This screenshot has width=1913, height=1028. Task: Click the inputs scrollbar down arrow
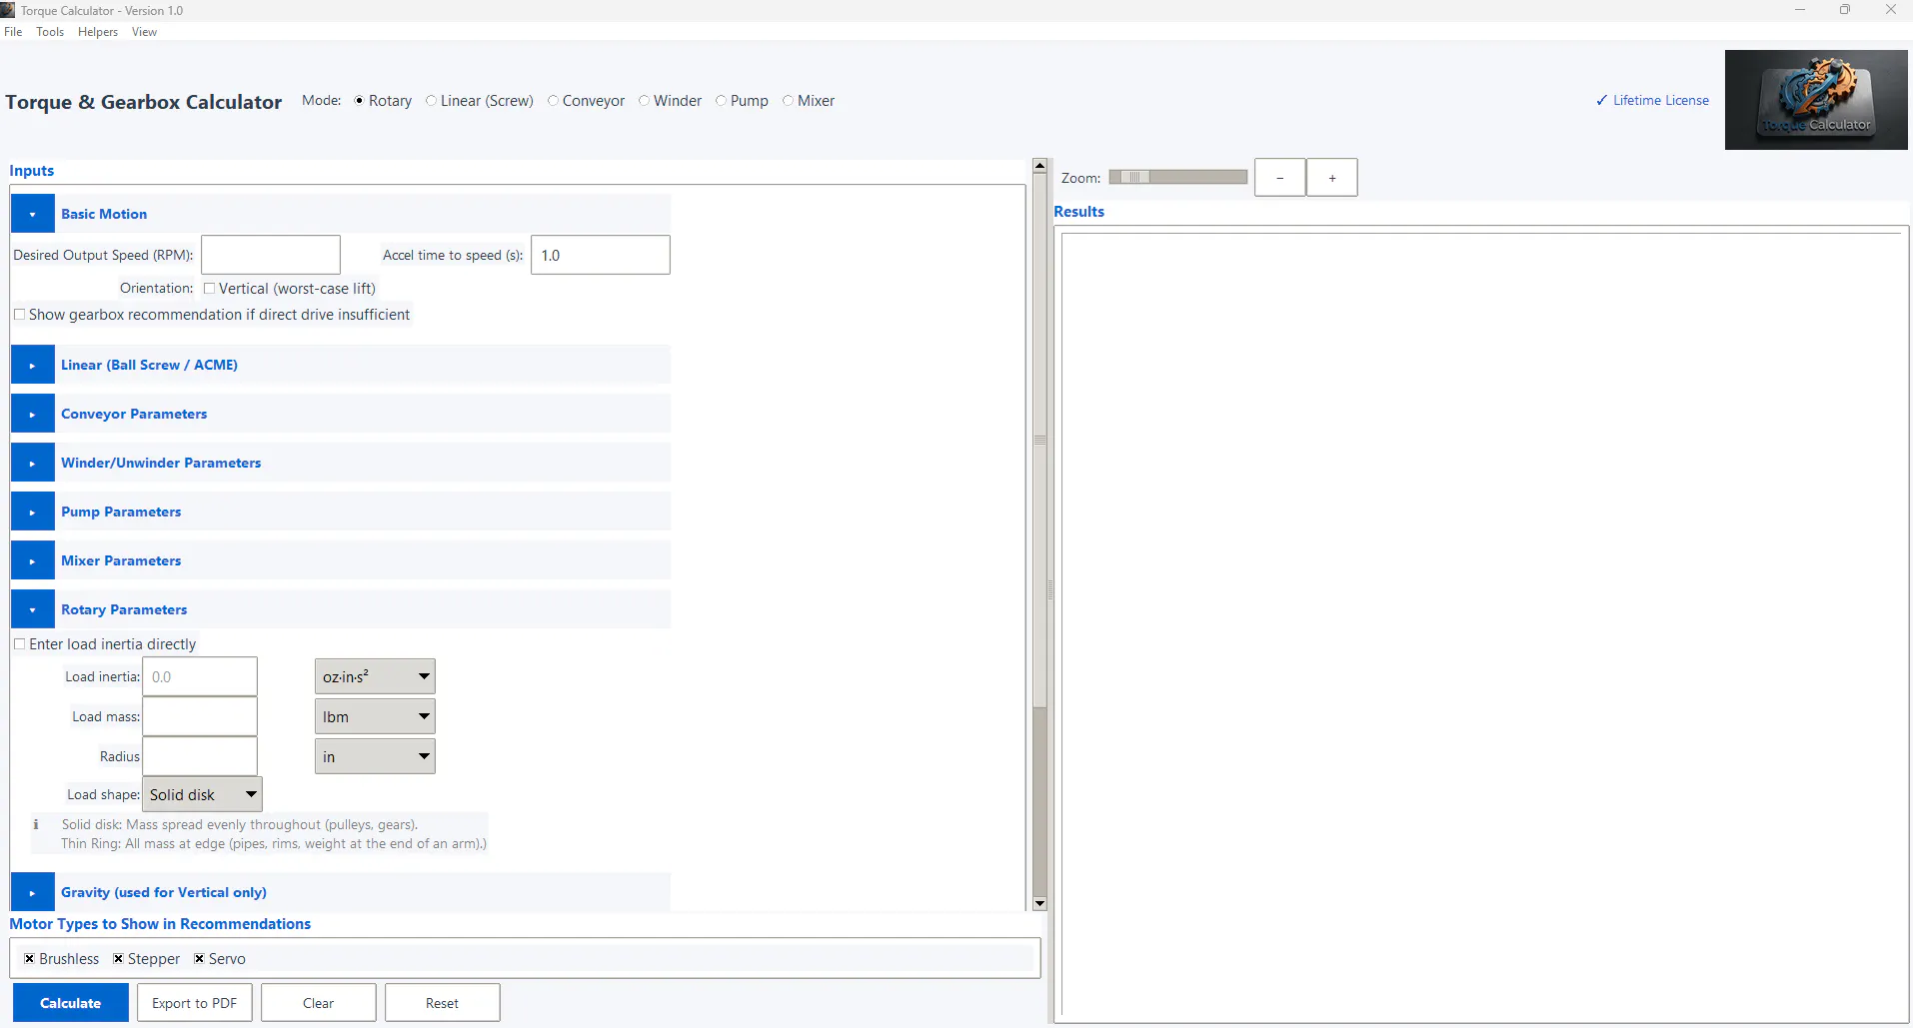[x=1039, y=903]
